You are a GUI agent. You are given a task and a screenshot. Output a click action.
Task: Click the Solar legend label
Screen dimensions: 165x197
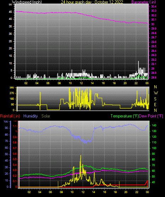(x=46, y=116)
